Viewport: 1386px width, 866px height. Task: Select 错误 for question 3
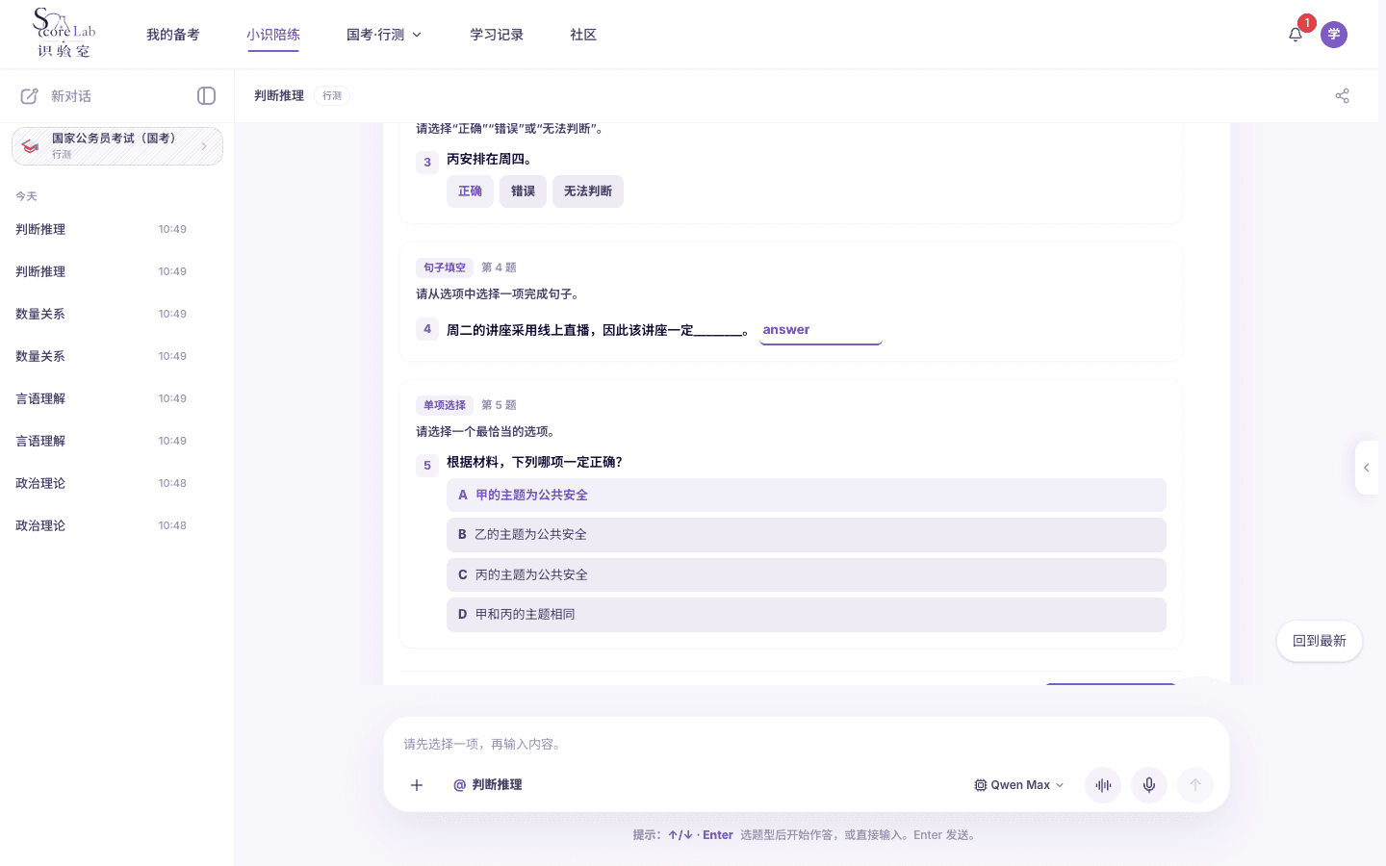[x=523, y=191]
